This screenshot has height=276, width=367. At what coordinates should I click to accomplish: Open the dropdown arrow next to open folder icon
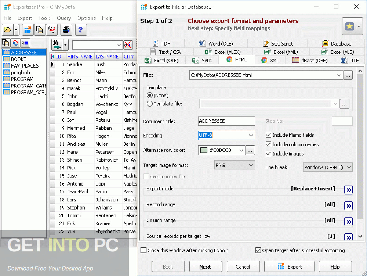click(16, 30)
